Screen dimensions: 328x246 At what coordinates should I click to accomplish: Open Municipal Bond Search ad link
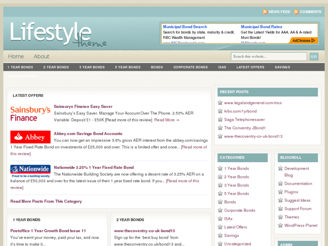(x=185, y=27)
